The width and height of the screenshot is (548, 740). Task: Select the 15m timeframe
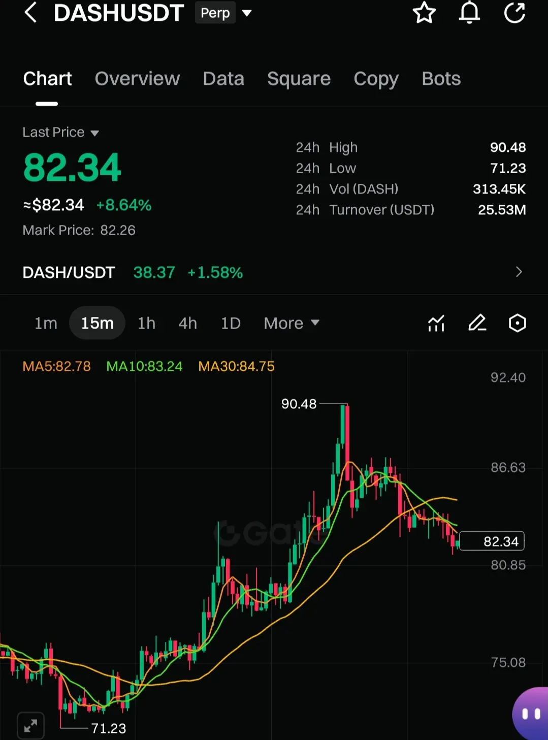pyautogui.click(x=97, y=323)
